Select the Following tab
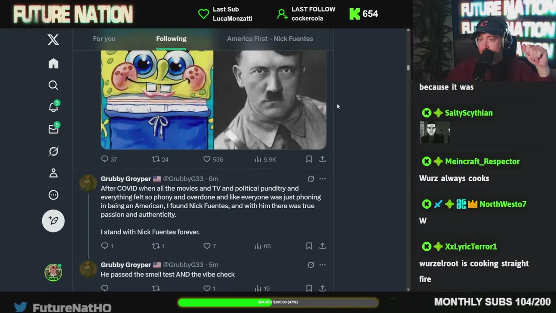Viewport: 556px width, 313px height. click(x=171, y=39)
